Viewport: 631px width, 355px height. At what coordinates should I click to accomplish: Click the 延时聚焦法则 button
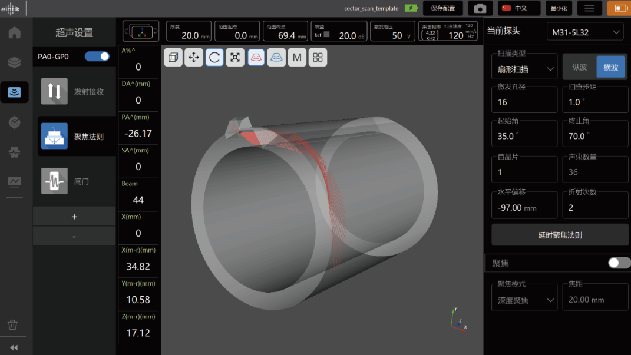point(560,235)
